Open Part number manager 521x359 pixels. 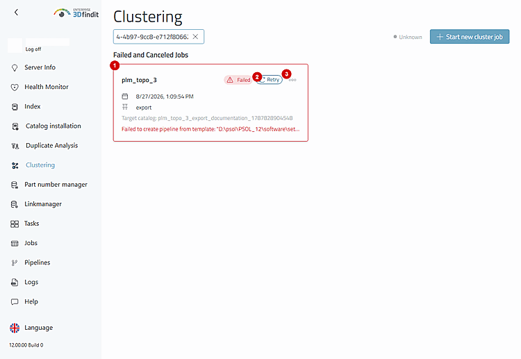tap(56, 185)
